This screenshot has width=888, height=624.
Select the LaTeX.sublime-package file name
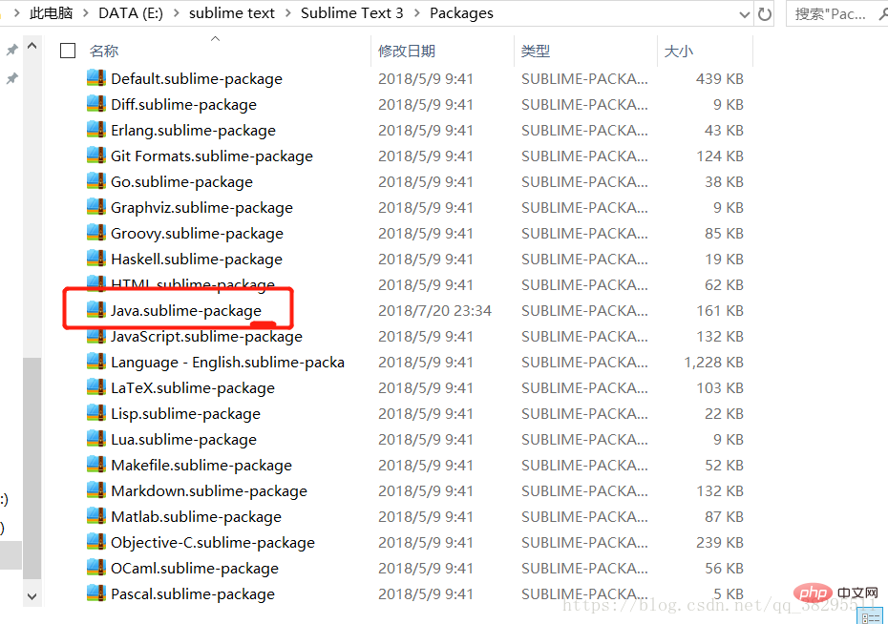pyautogui.click(x=193, y=388)
